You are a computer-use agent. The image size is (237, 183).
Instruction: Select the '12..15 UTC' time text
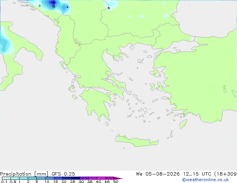point(197,174)
